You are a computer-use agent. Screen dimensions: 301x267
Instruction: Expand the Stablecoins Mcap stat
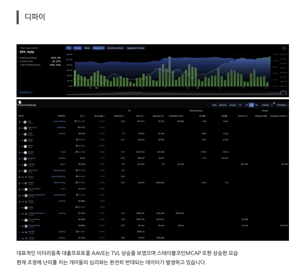coord(19,58)
